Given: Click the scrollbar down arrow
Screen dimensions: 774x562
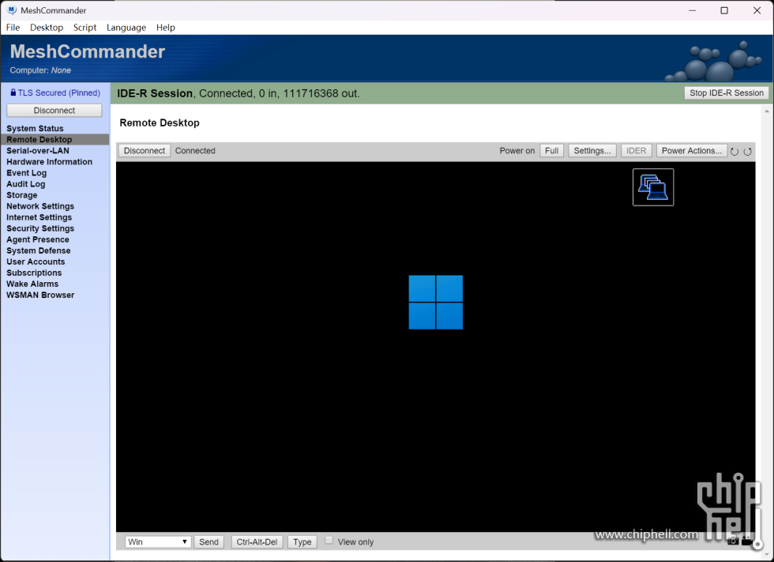Looking at the screenshot, I should pyautogui.click(x=767, y=553).
